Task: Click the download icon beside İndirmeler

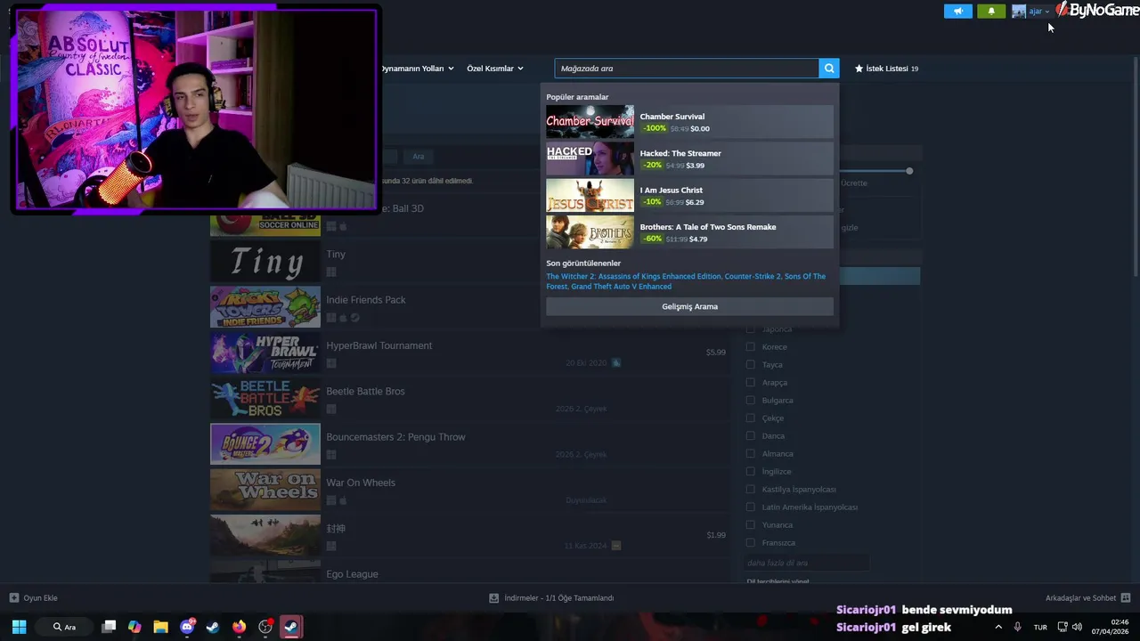Action: click(x=494, y=598)
